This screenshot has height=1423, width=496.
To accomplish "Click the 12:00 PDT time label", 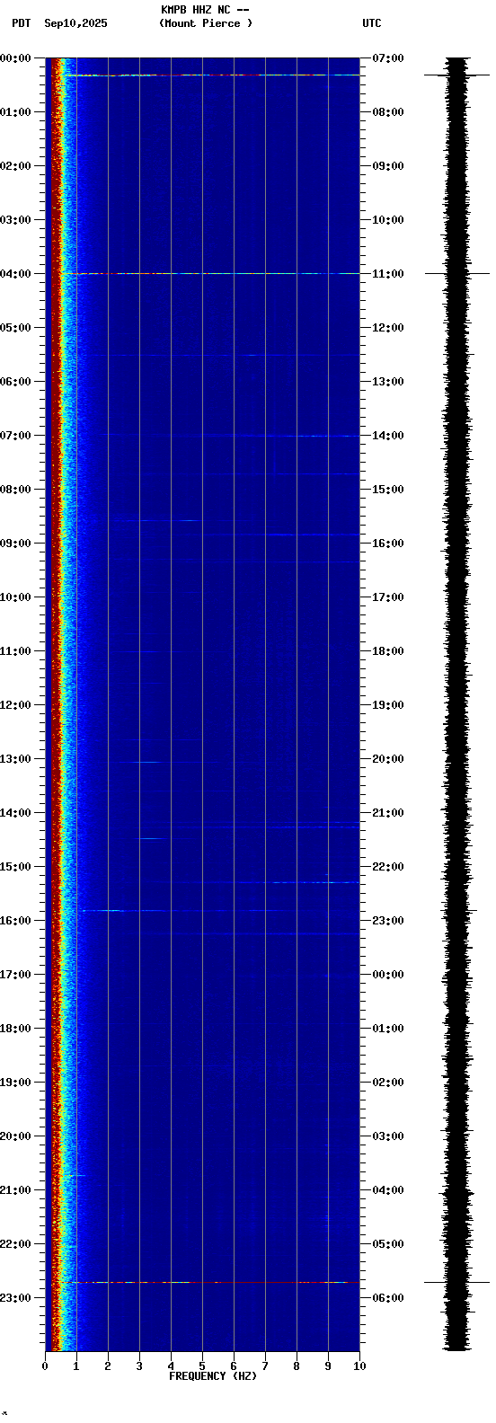I will coord(15,704).
